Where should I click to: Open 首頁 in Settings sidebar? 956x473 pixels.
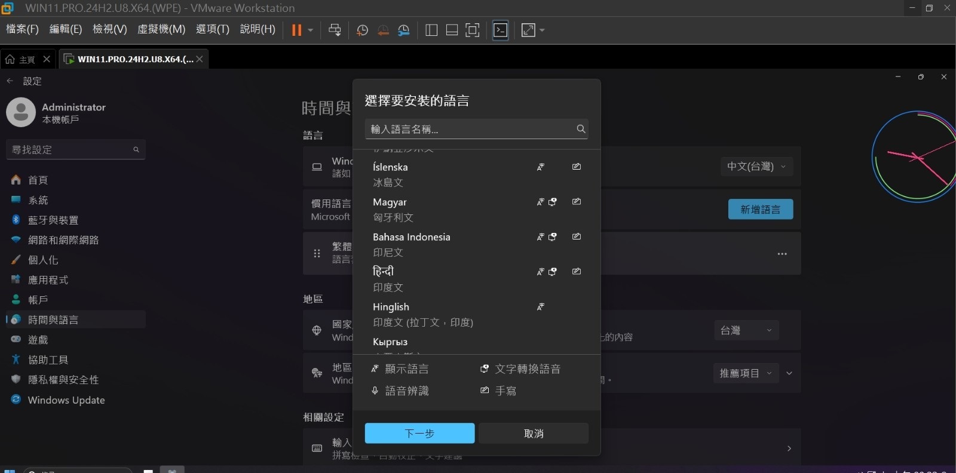[38, 180]
